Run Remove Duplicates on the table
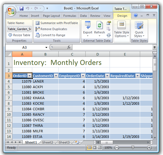The width and height of the screenshot is (163, 155). (51, 29)
